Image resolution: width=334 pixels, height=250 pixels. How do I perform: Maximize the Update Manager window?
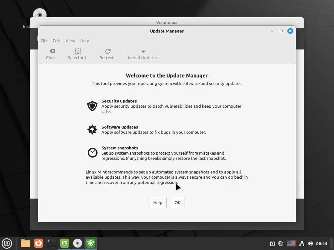(x=281, y=31)
